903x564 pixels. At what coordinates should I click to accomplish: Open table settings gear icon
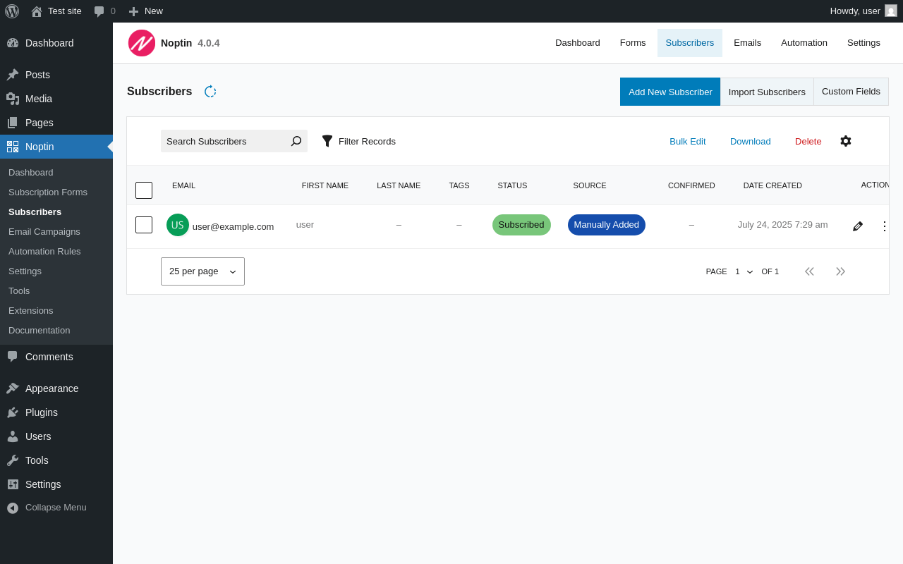(x=846, y=141)
